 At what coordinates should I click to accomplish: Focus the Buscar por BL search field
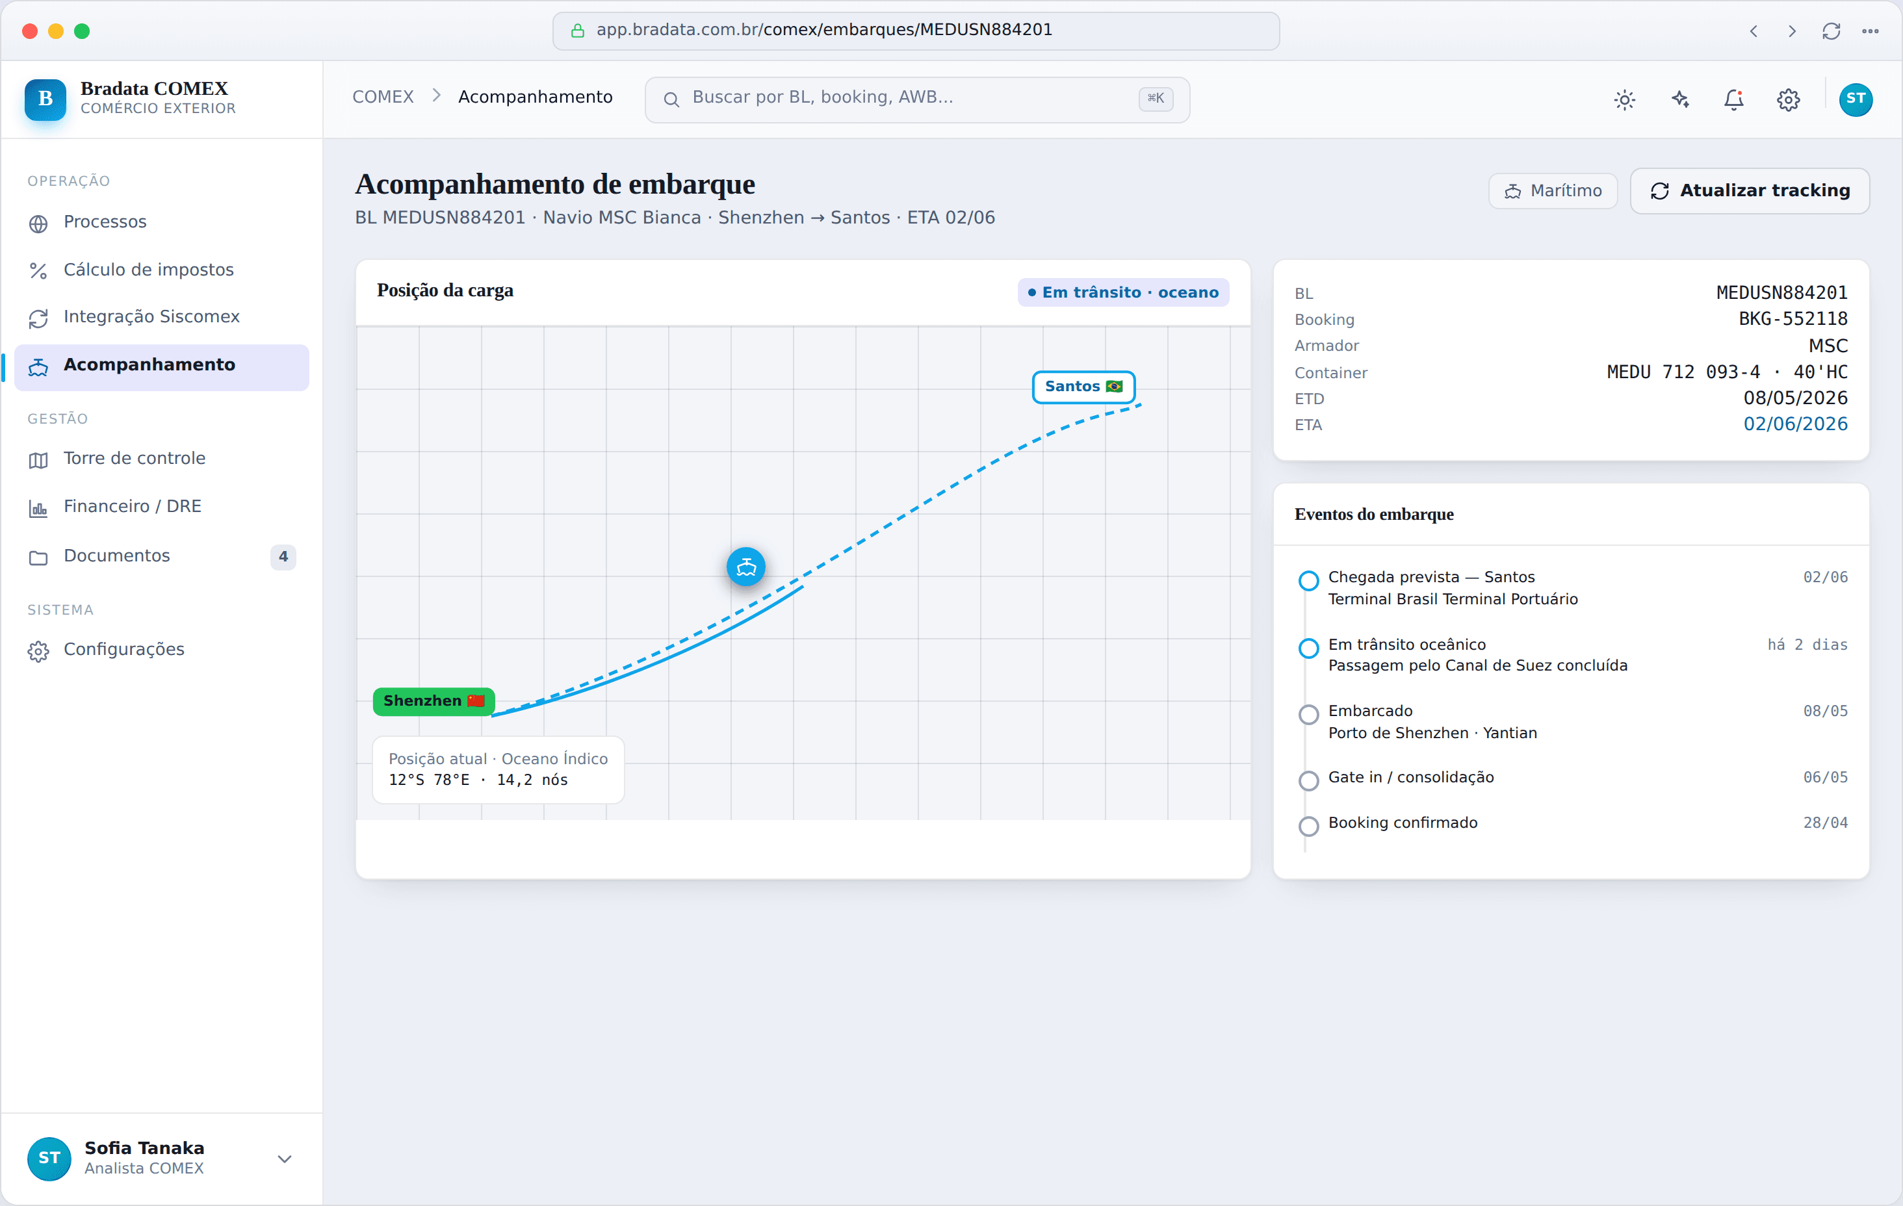tap(916, 99)
